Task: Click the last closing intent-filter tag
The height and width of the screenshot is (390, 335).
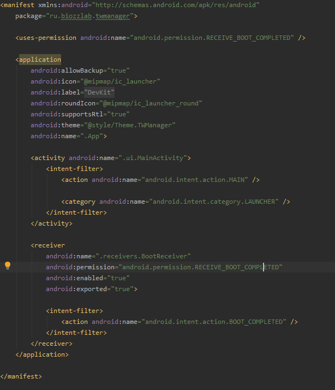Action: (76, 333)
